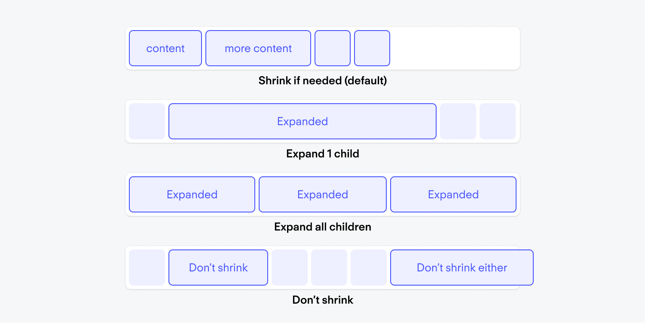
Task: Click empty box immediately right of "Don't shrink" box
Action: [x=290, y=268]
